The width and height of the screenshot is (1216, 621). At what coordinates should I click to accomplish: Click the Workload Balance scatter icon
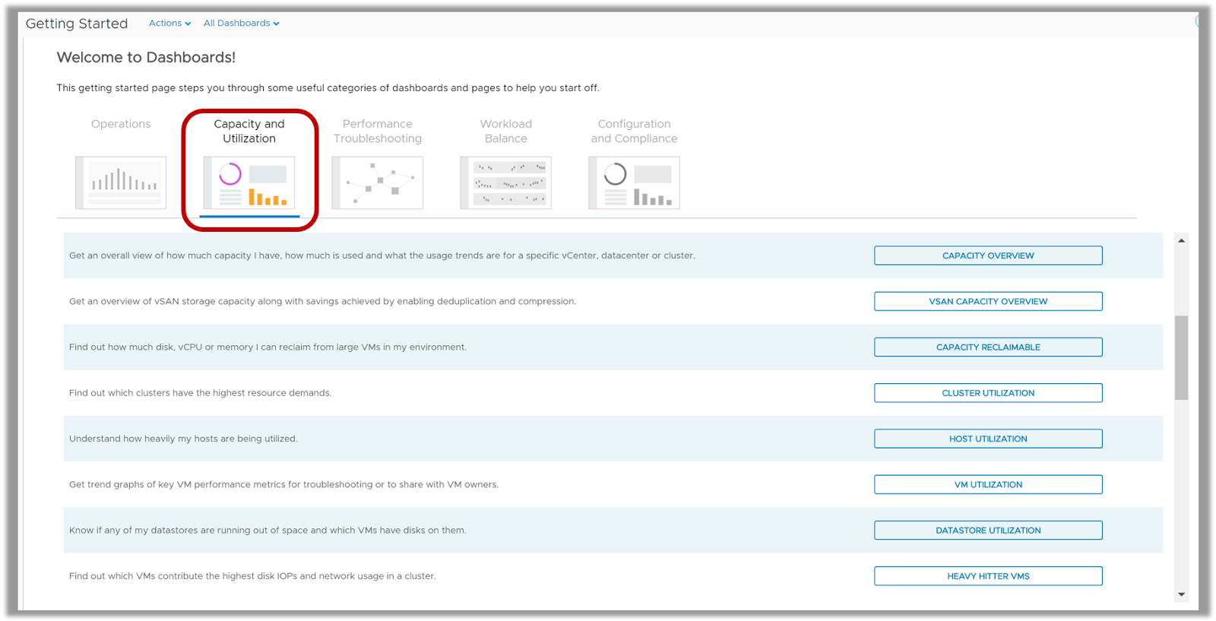point(506,182)
